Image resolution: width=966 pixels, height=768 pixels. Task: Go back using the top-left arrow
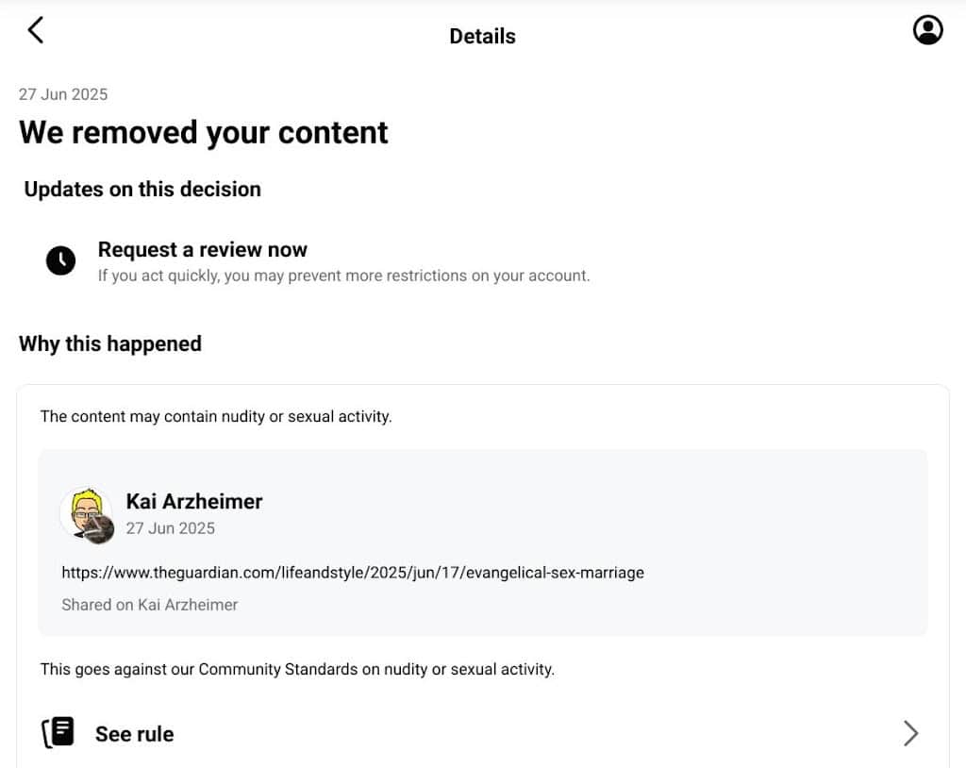pos(36,30)
